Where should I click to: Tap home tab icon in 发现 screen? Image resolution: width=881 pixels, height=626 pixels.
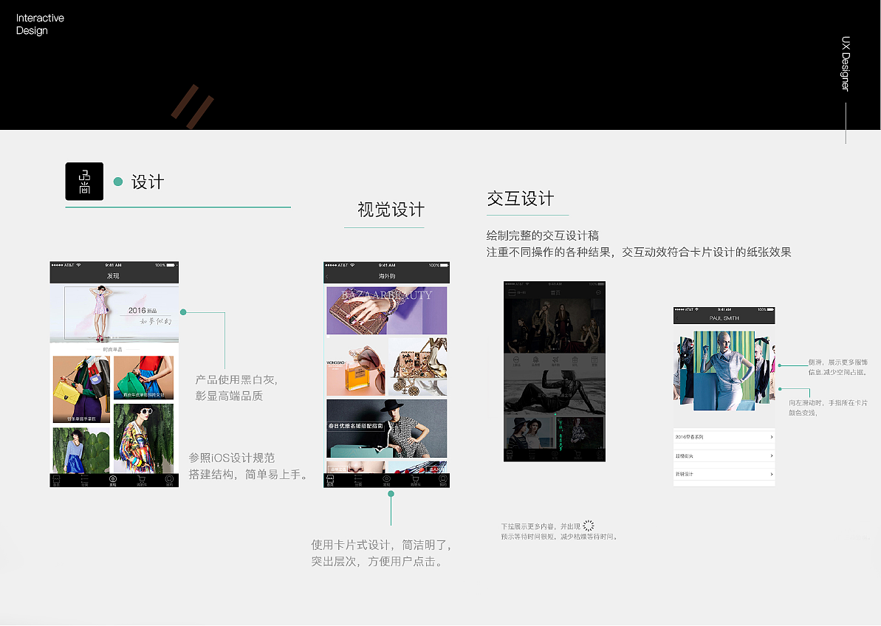(56, 480)
